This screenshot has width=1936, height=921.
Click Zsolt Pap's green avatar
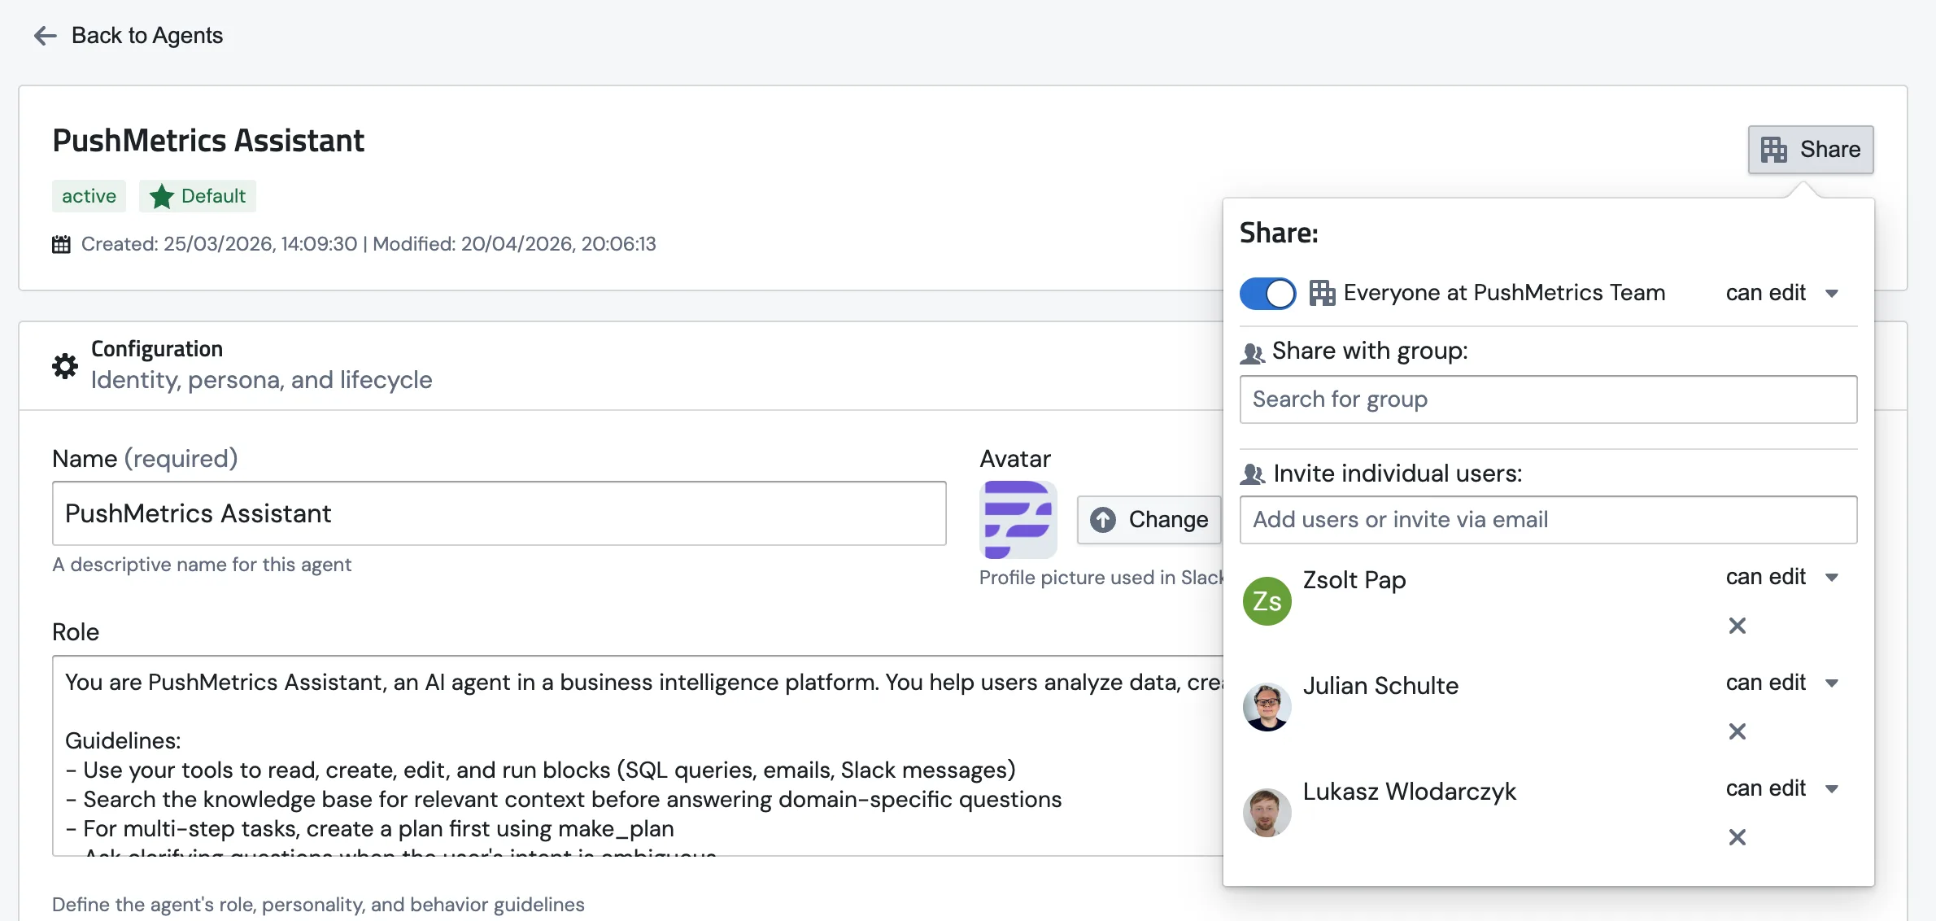pos(1267,601)
